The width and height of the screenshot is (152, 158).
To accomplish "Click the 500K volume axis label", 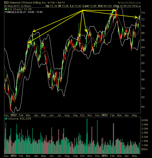I will pos(145,149).
